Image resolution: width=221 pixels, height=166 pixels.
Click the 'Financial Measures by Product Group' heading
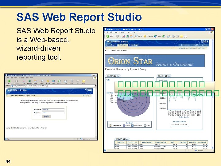(x=126, y=69)
